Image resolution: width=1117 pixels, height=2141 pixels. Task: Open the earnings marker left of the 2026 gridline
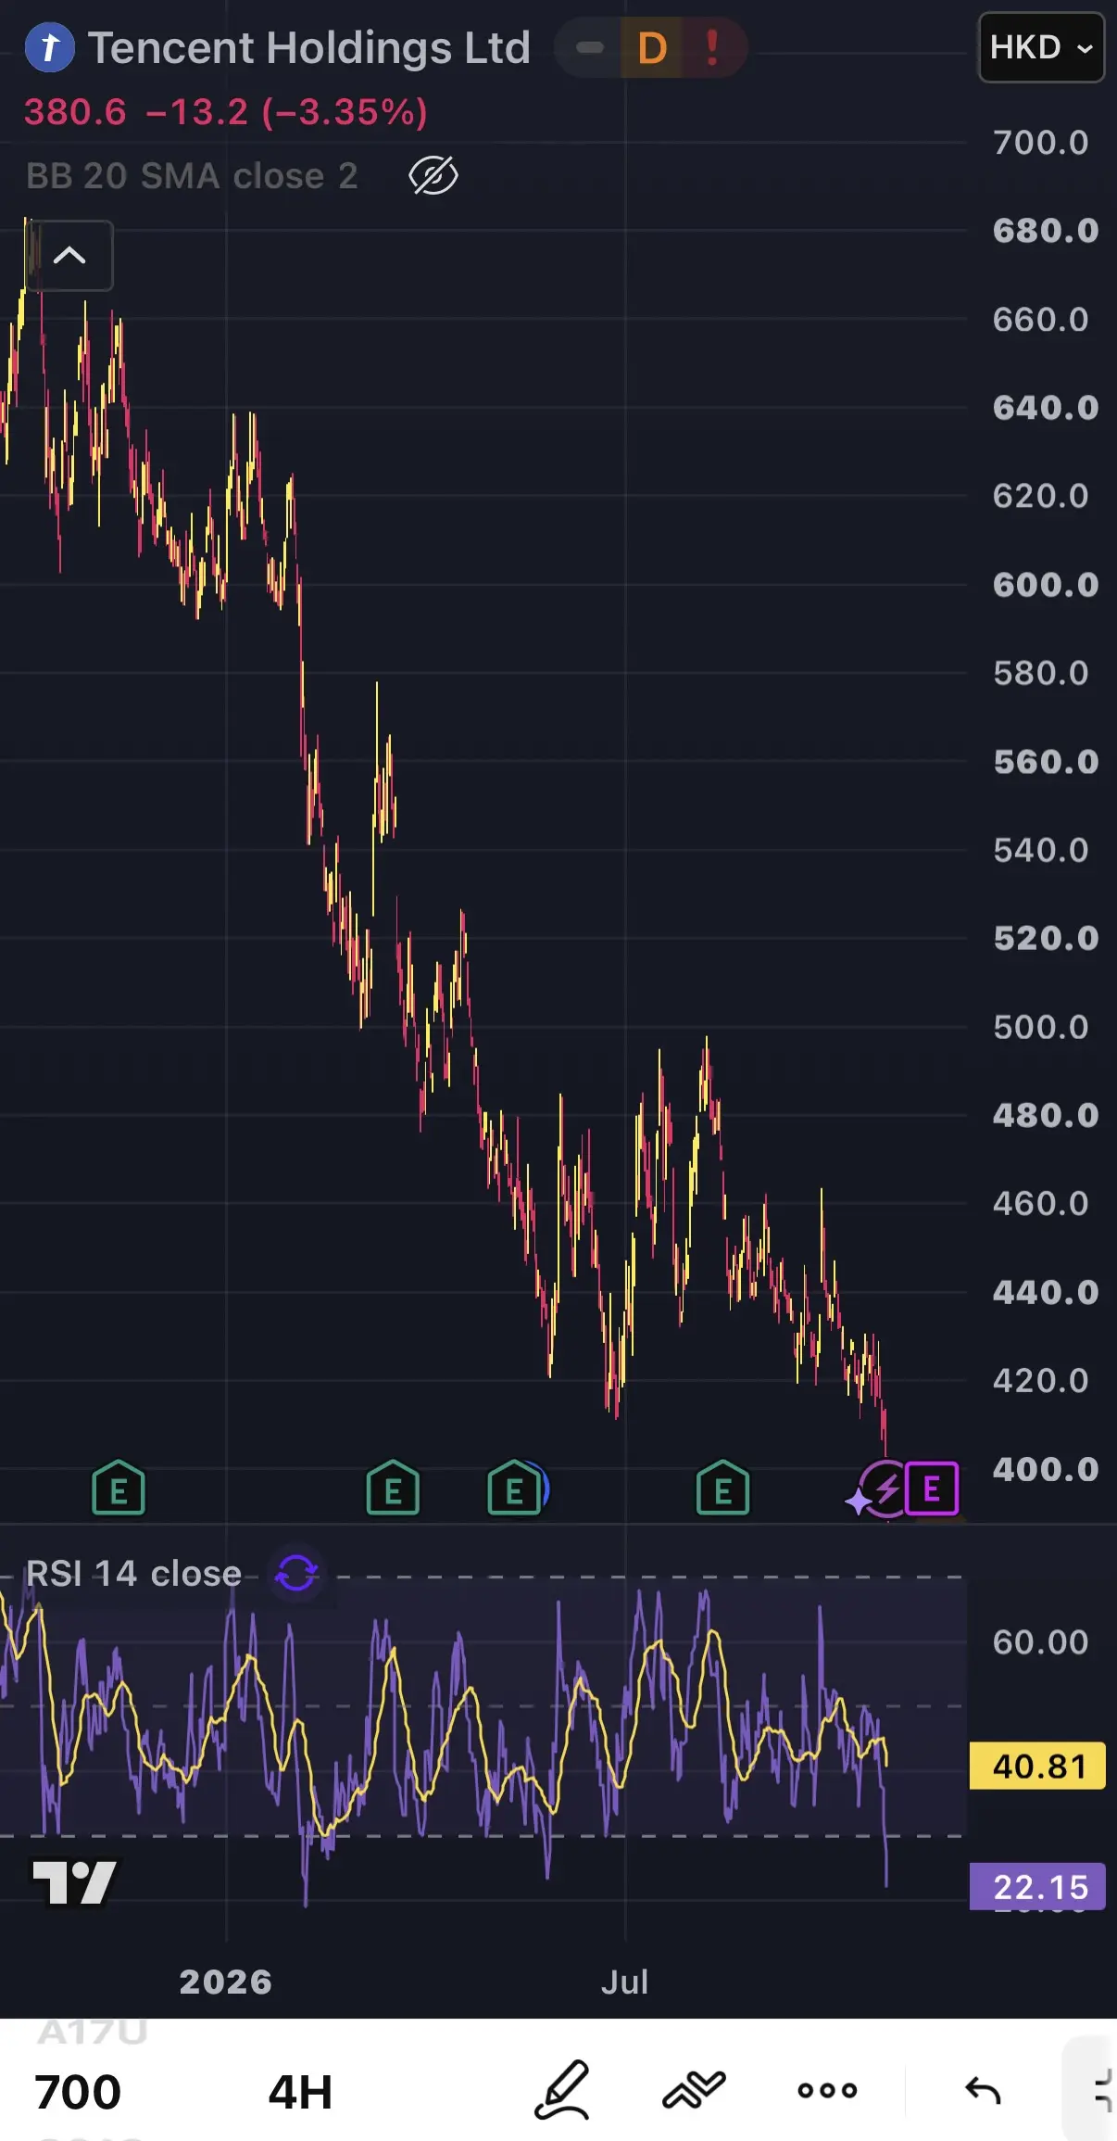(x=119, y=1489)
